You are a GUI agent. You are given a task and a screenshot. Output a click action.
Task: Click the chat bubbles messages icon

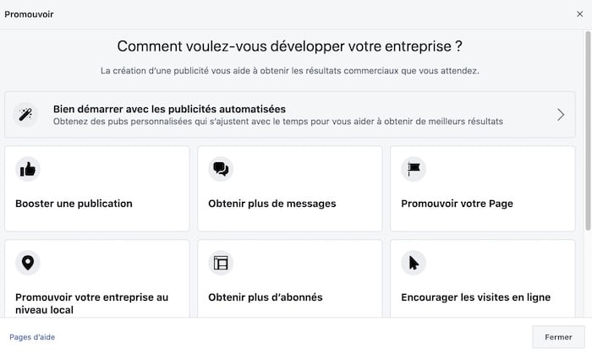click(221, 169)
